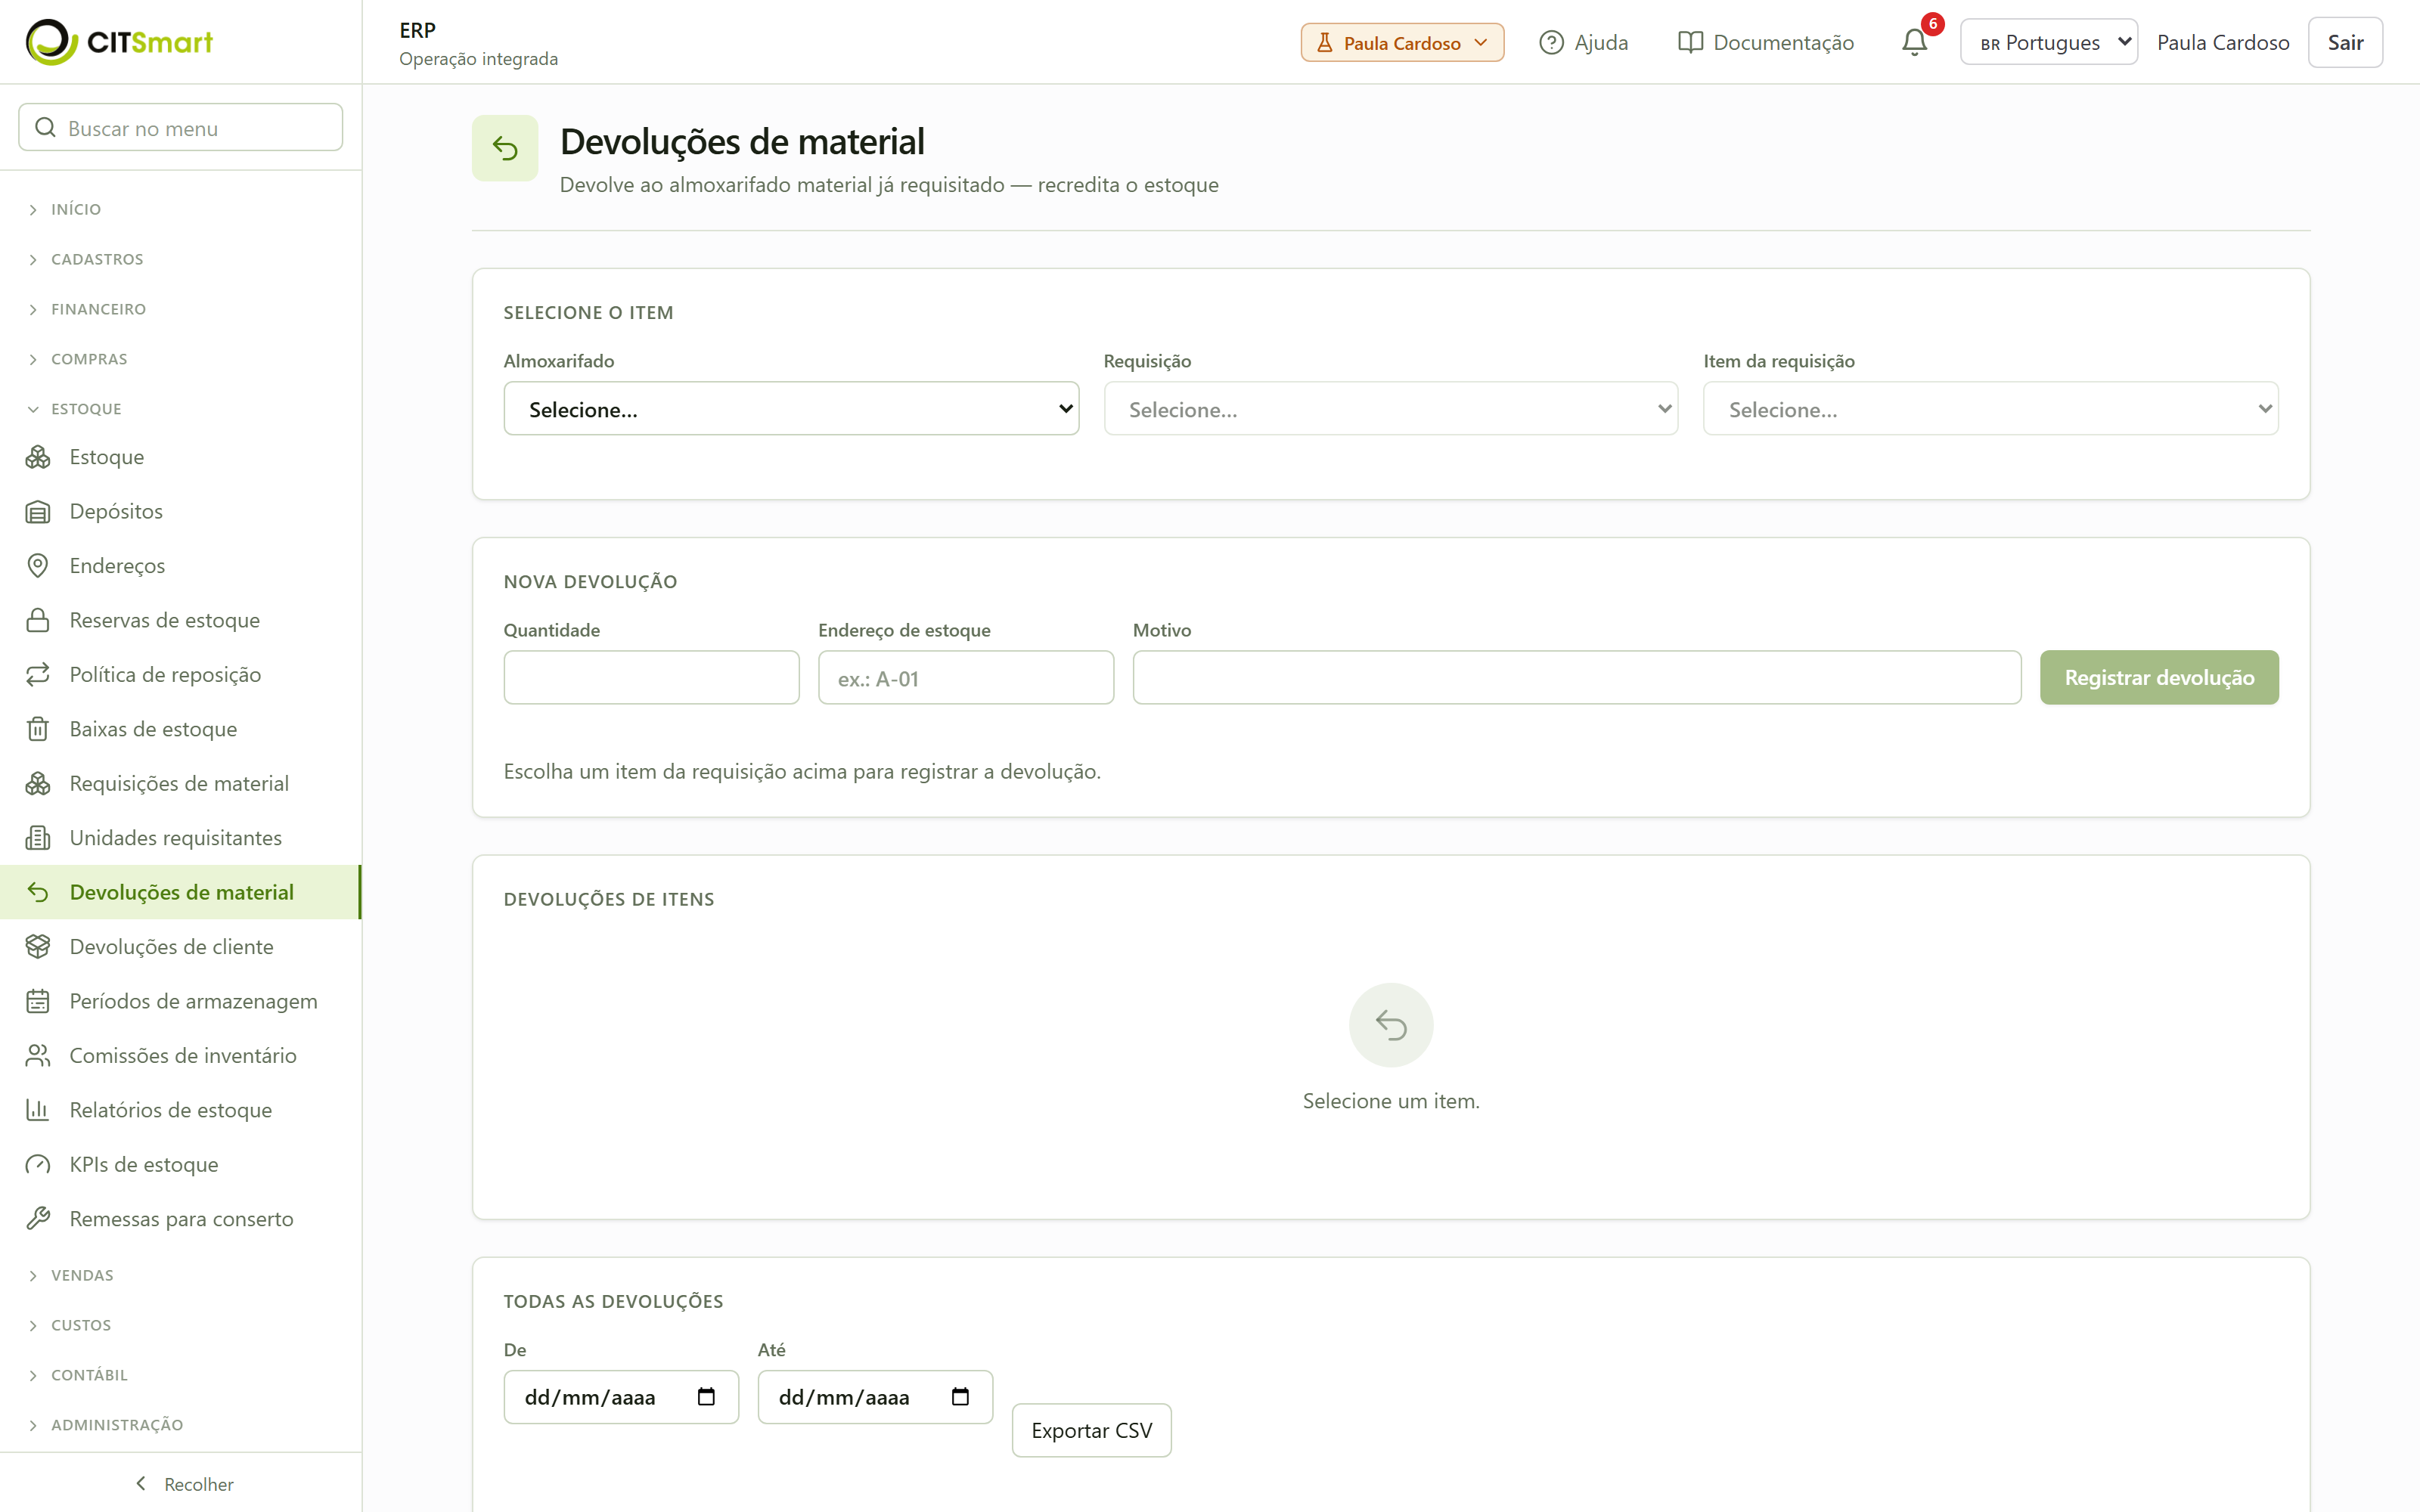Click Unidades requisitantes building icon

(38, 838)
